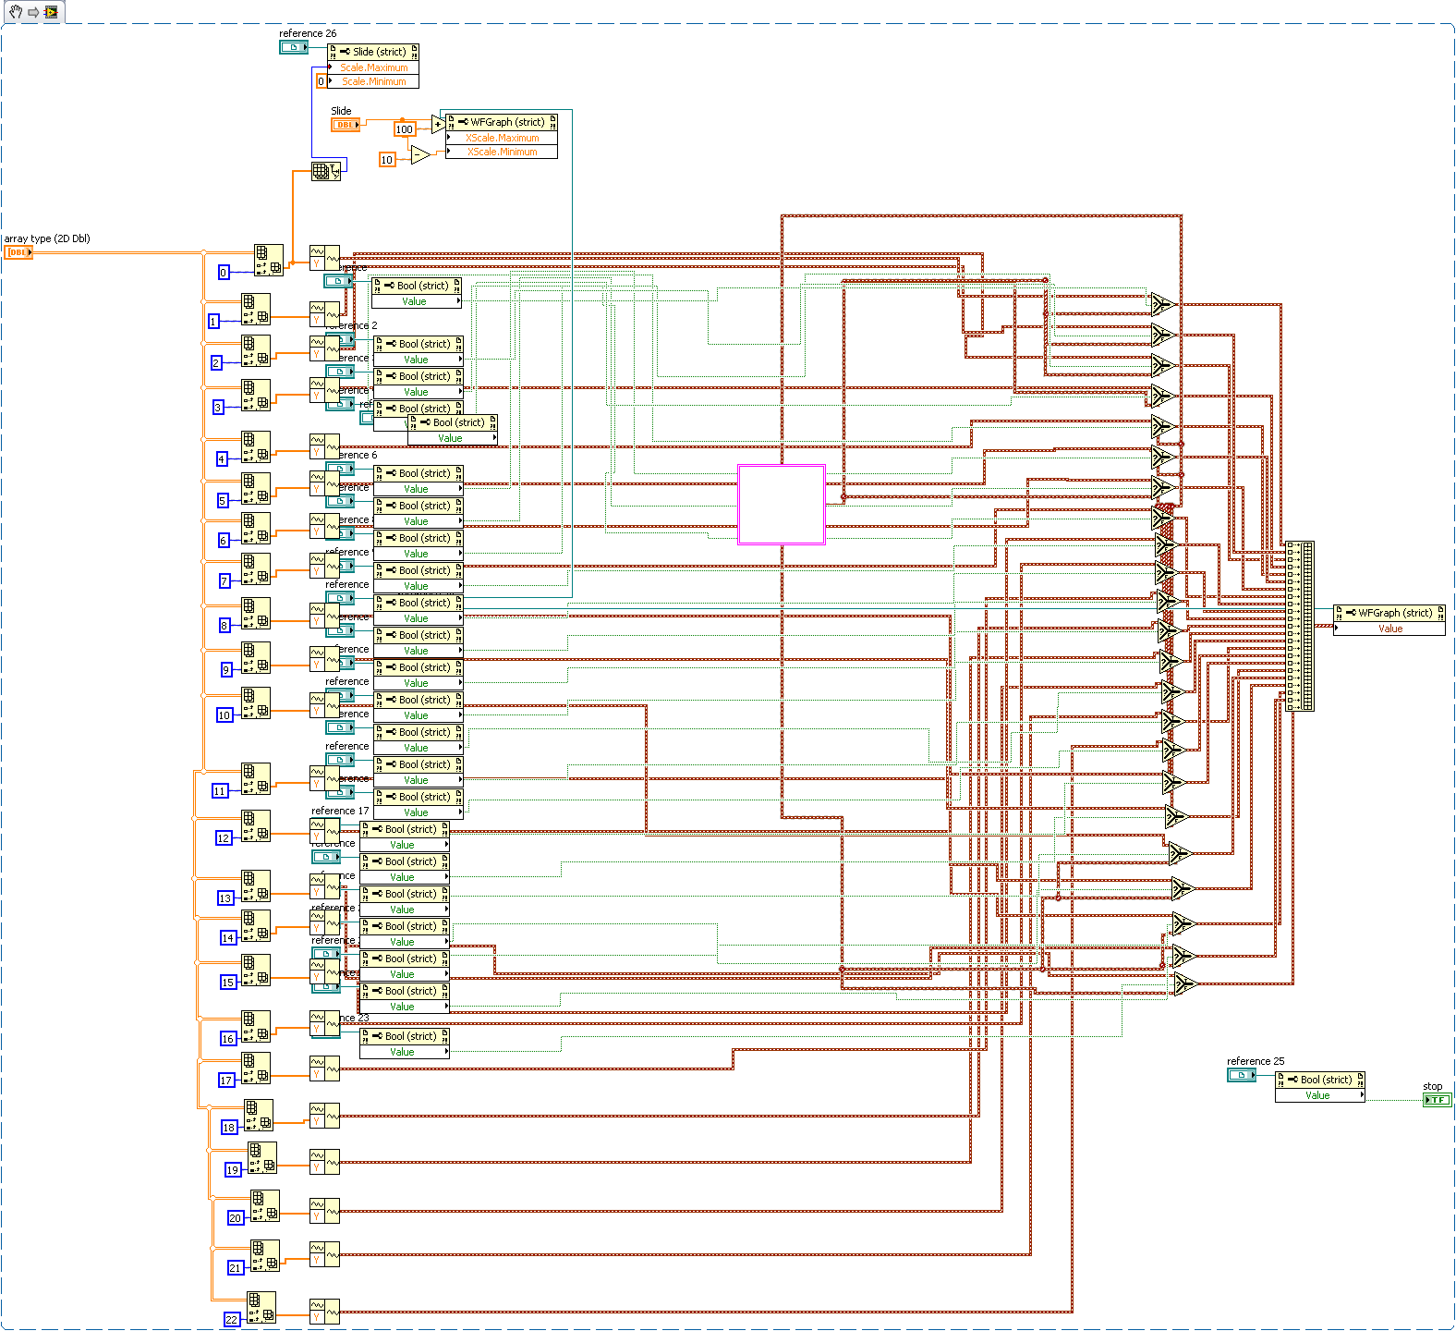This screenshot has width=1456, height=1331.
Task: Click the blue index constant 17
Action: (226, 1081)
